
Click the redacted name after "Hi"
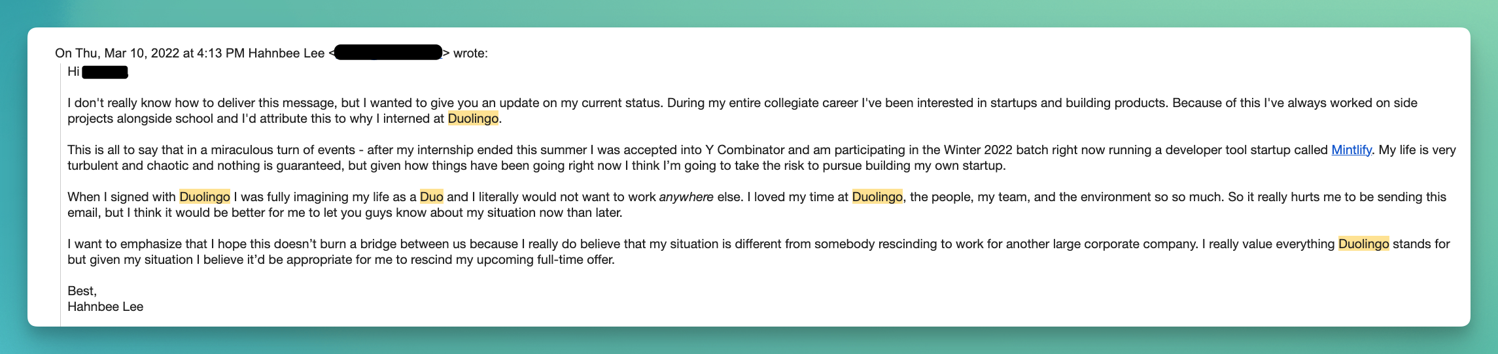pos(105,72)
